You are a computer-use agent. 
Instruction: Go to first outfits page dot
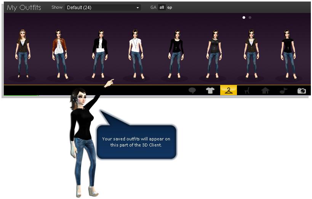[x=244, y=18]
